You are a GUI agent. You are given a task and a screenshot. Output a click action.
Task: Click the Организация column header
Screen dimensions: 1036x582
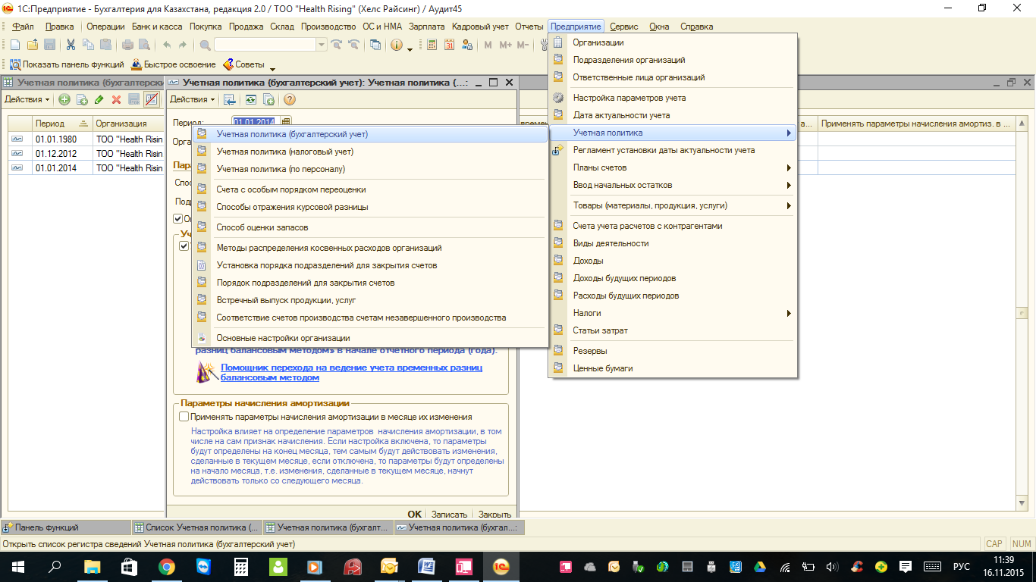click(x=127, y=124)
